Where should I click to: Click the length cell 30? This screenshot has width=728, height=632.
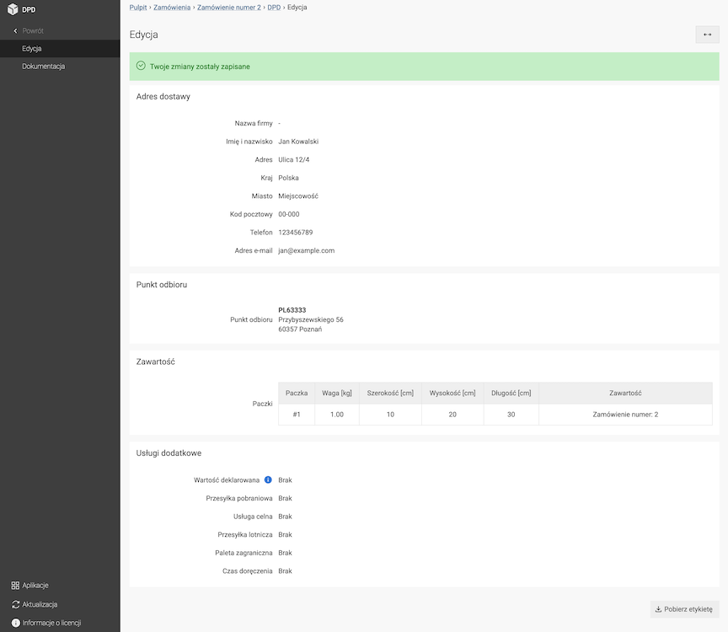[x=511, y=415]
